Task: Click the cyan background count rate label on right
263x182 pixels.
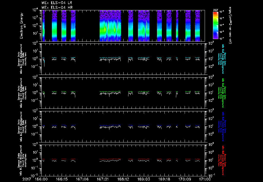Action: 222,59
